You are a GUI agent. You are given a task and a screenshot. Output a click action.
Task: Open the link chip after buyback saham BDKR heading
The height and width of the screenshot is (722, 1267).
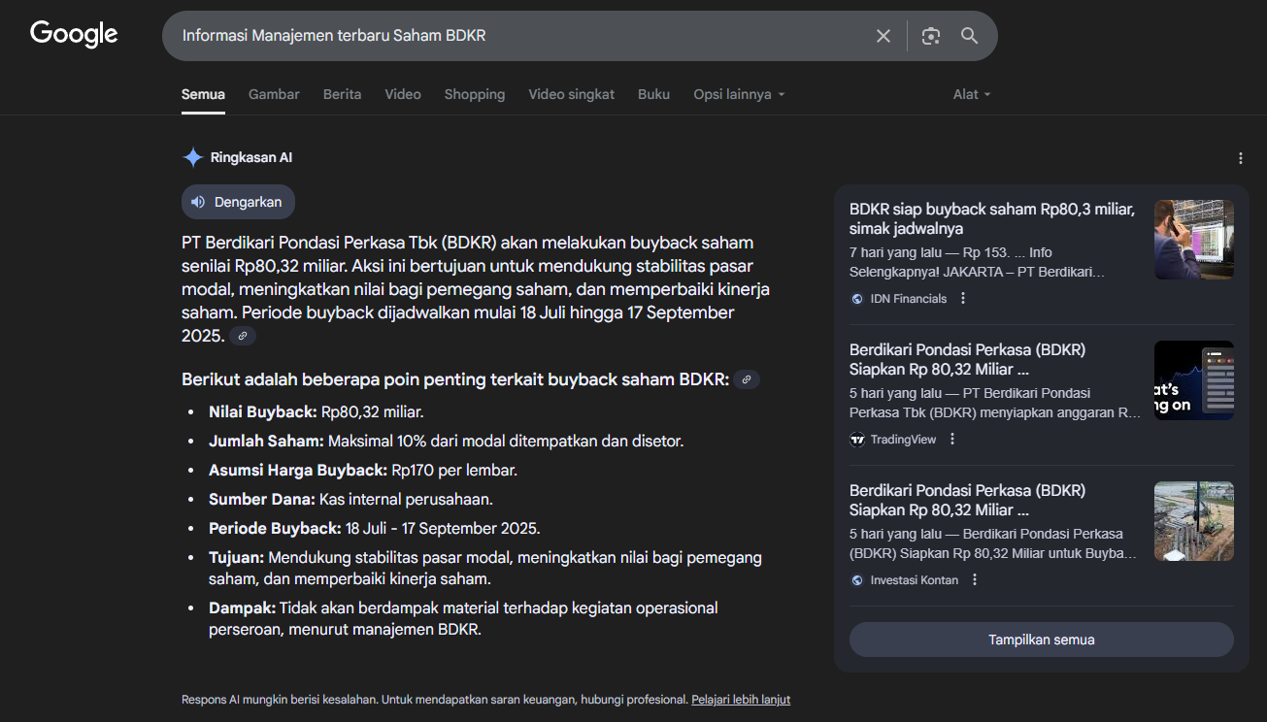pyautogui.click(x=747, y=379)
